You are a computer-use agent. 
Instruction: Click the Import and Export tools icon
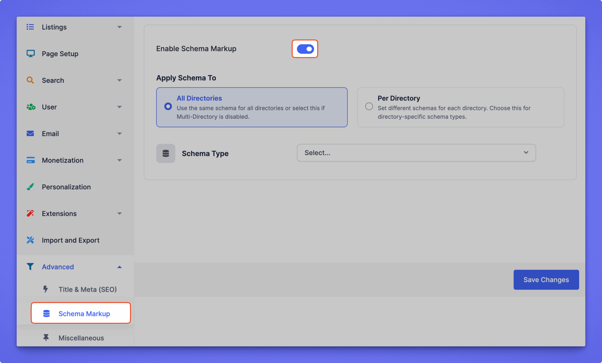pos(30,240)
